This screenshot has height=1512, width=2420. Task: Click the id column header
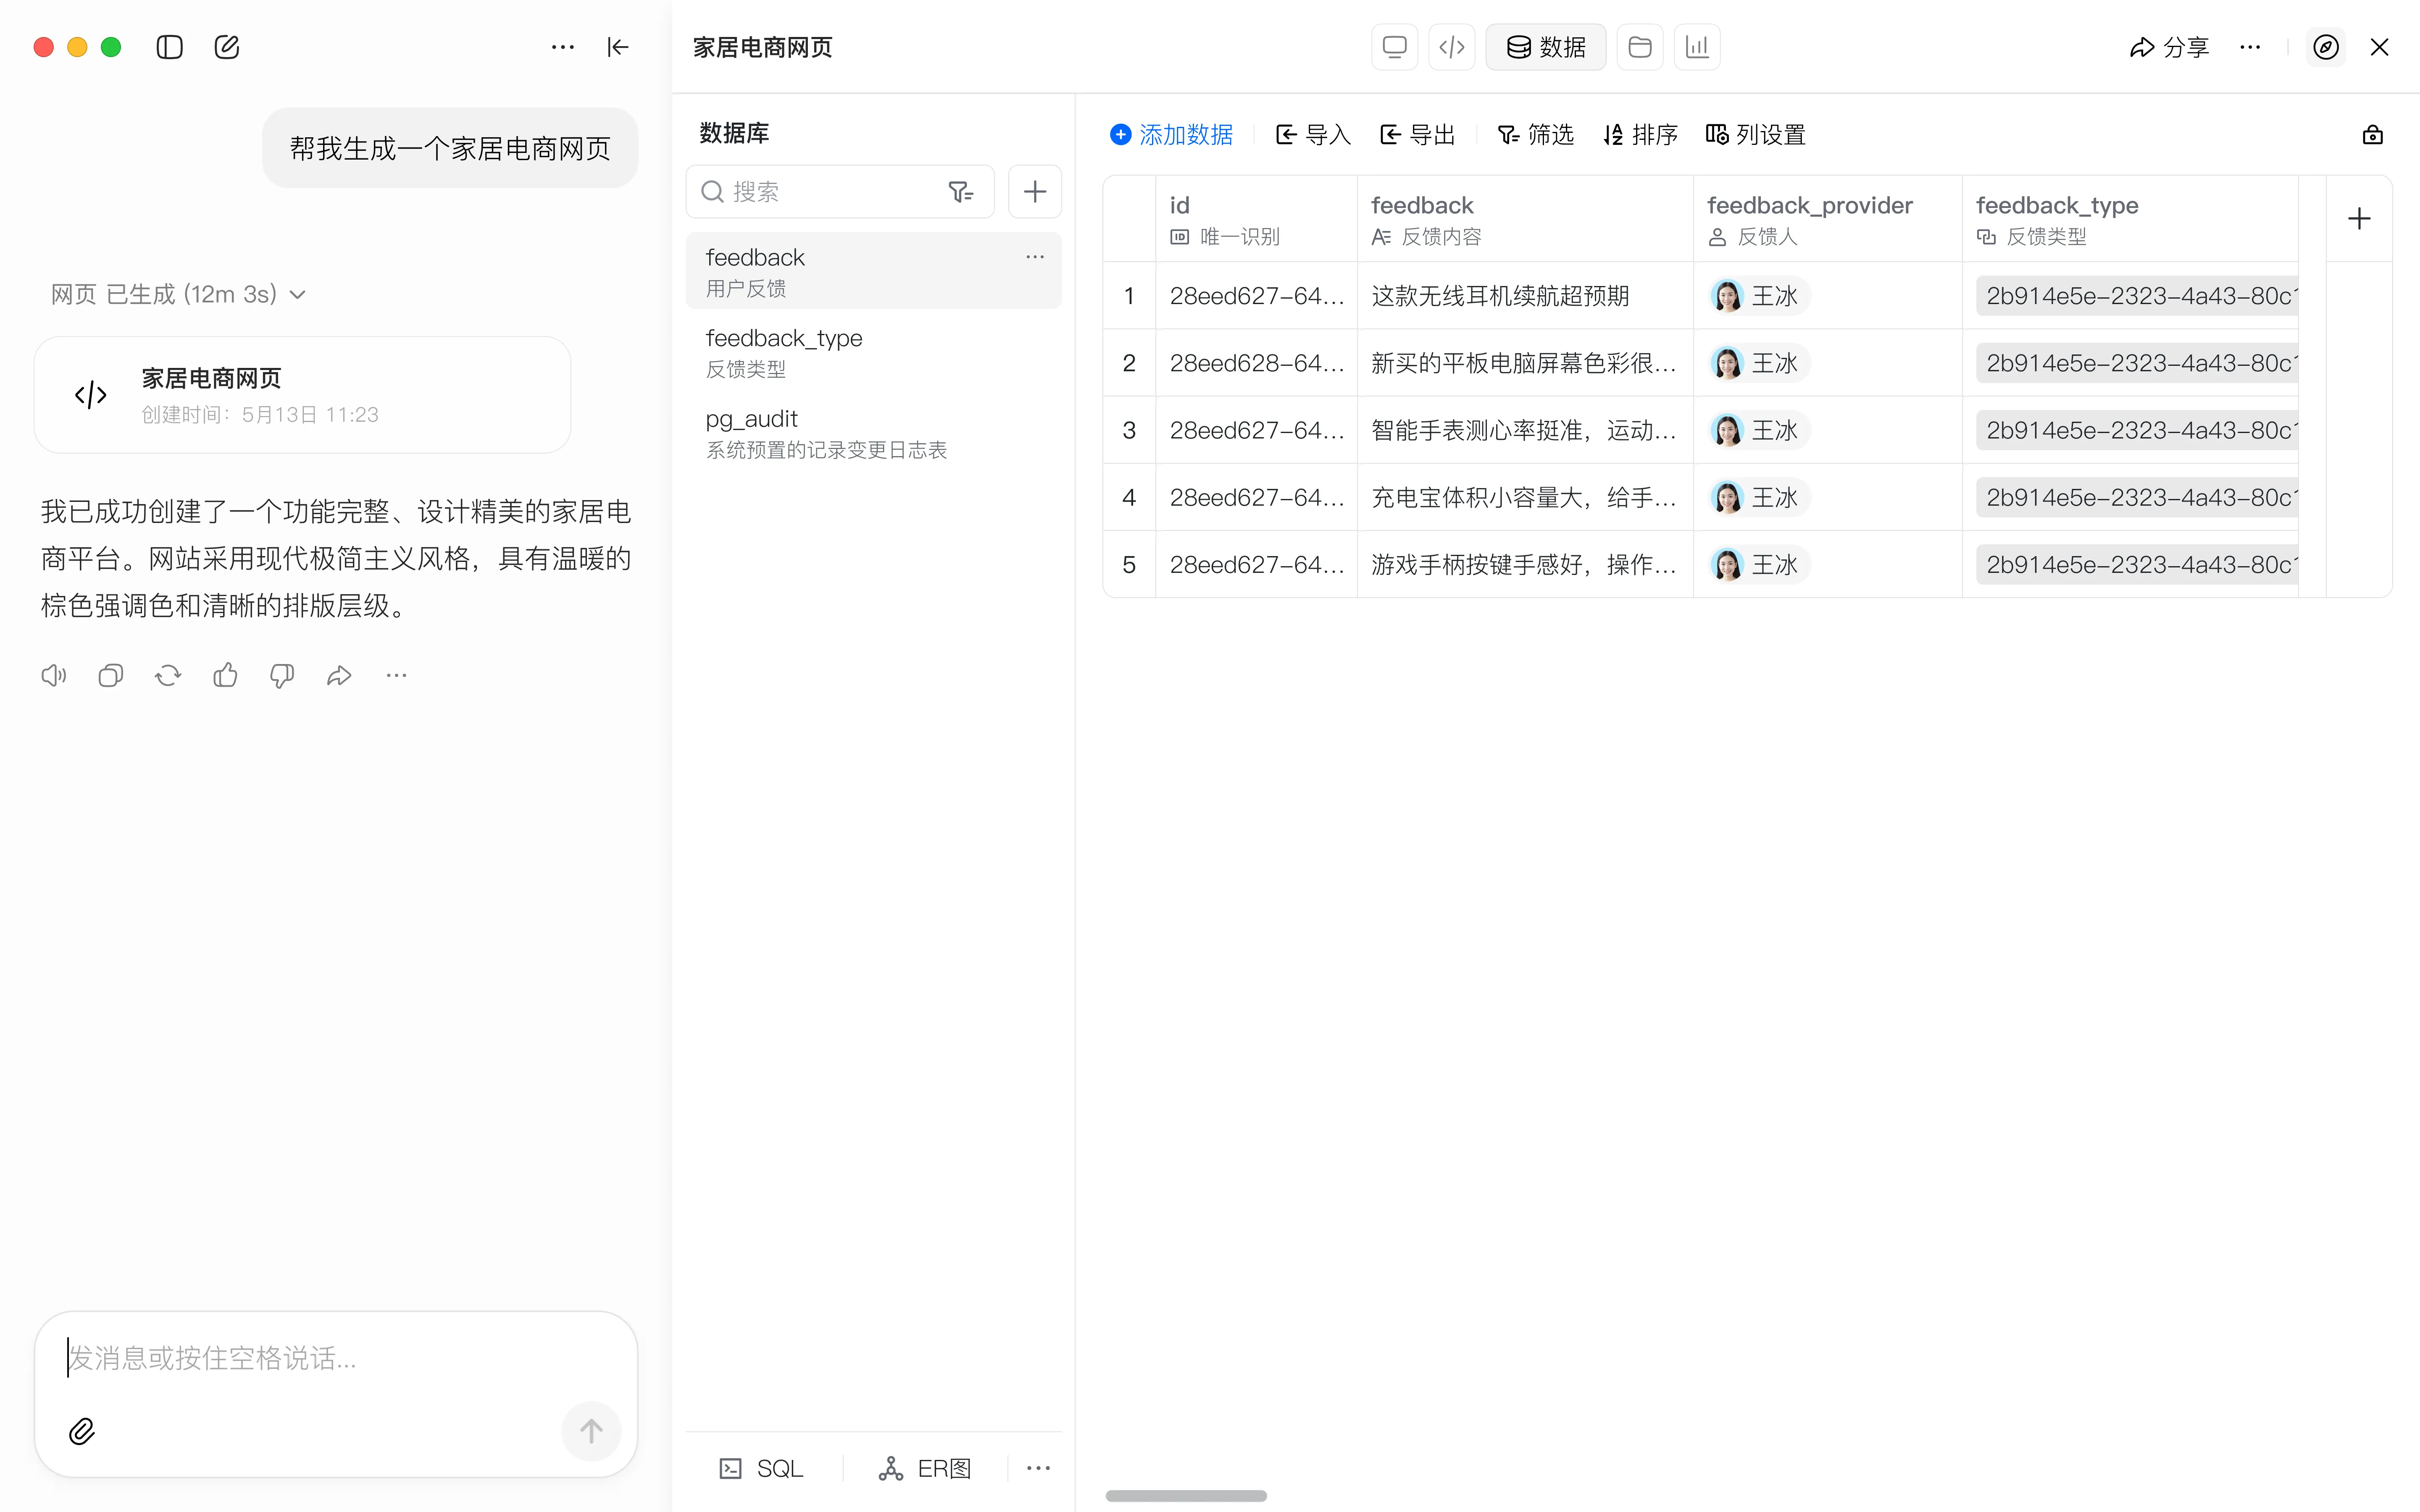pos(1256,219)
